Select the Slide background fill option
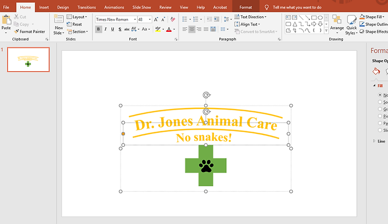This screenshot has width=388, height=224. pyautogui.click(x=380, y=130)
